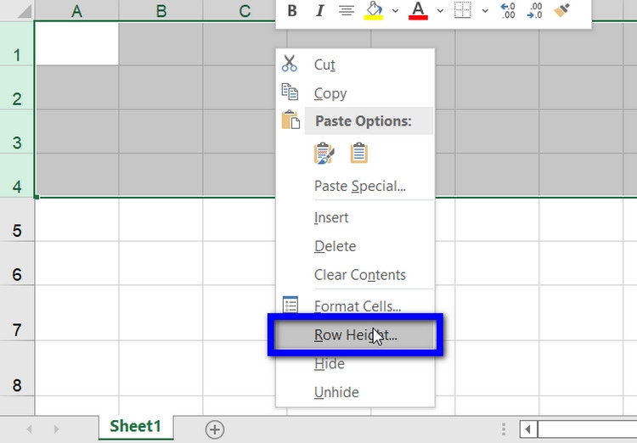Click the Select All corner triangle
Image resolution: width=637 pixels, height=443 pixels.
(x=25, y=11)
